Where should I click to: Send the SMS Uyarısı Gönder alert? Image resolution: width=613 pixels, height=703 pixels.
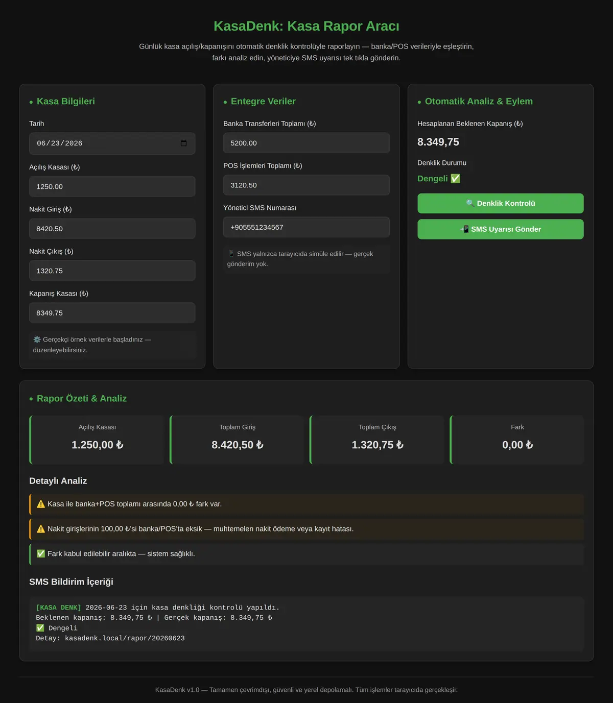[x=501, y=229]
